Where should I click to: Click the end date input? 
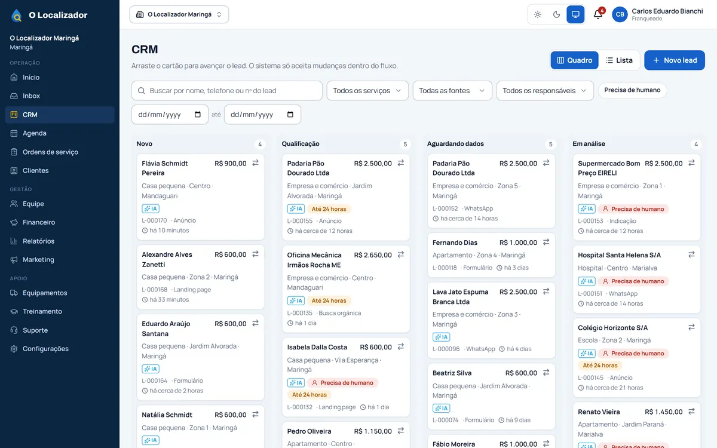262,115
